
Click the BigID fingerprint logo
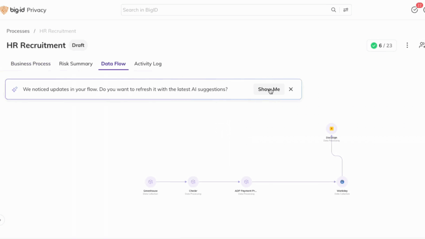click(x=5, y=10)
